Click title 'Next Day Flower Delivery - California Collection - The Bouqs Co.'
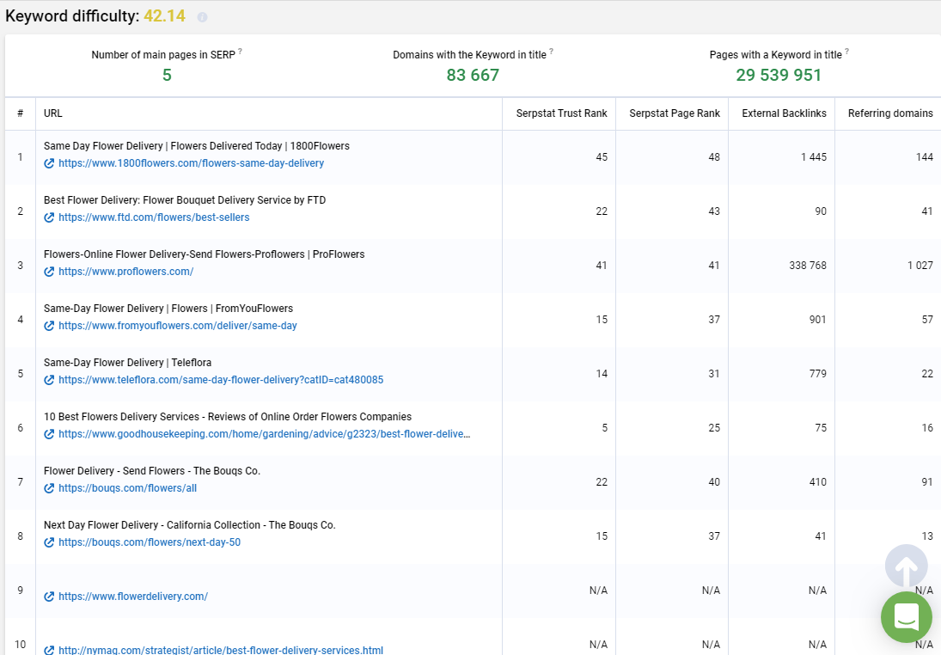 pos(190,524)
